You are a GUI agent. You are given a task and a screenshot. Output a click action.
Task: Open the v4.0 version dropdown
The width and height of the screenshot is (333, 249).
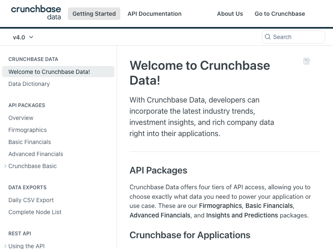pyautogui.click(x=23, y=37)
